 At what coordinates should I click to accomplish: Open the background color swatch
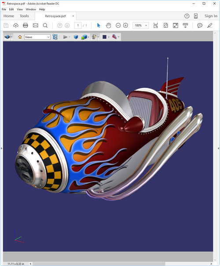pyautogui.click(x=105, y=37)
